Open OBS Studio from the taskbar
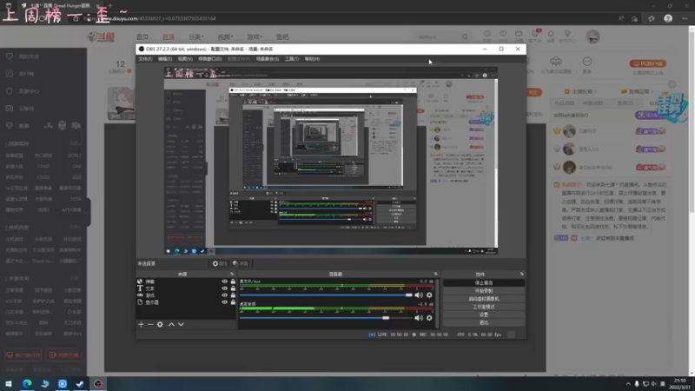 (98, 384)
